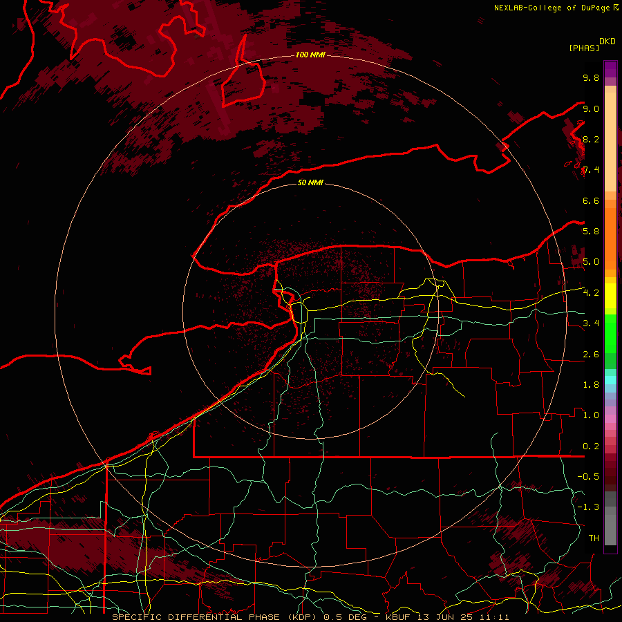This screenshot has height=622, width=622.
Task: Click the 9.0 scale value
Action: coord(591,109)
